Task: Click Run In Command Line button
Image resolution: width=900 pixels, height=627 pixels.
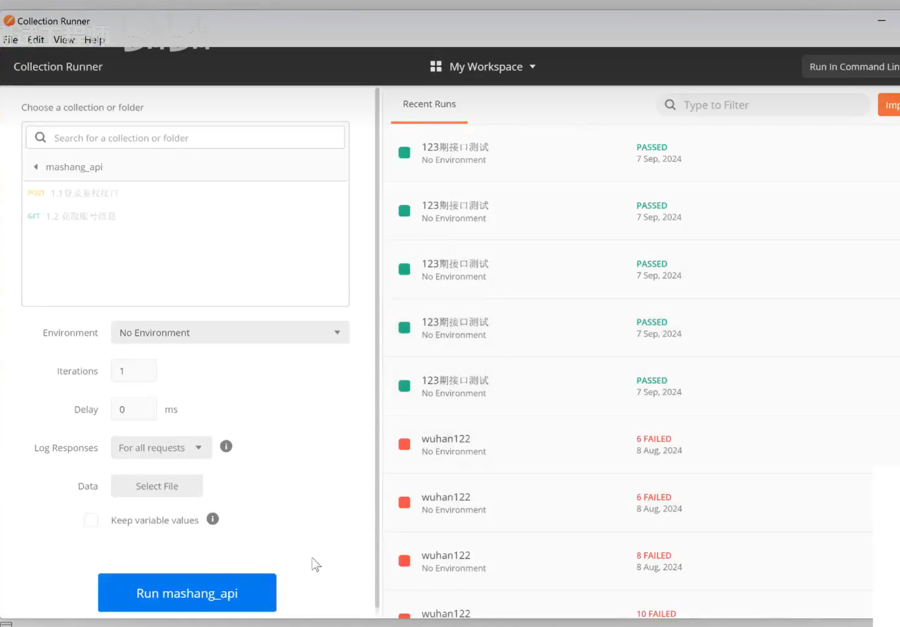Action: 851,67
